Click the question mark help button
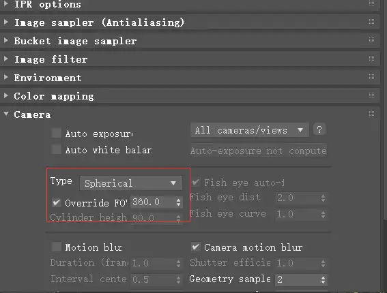387x293 pixels. 319,129
